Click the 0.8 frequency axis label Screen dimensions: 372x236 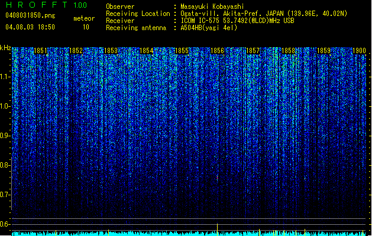click(5, 165)
